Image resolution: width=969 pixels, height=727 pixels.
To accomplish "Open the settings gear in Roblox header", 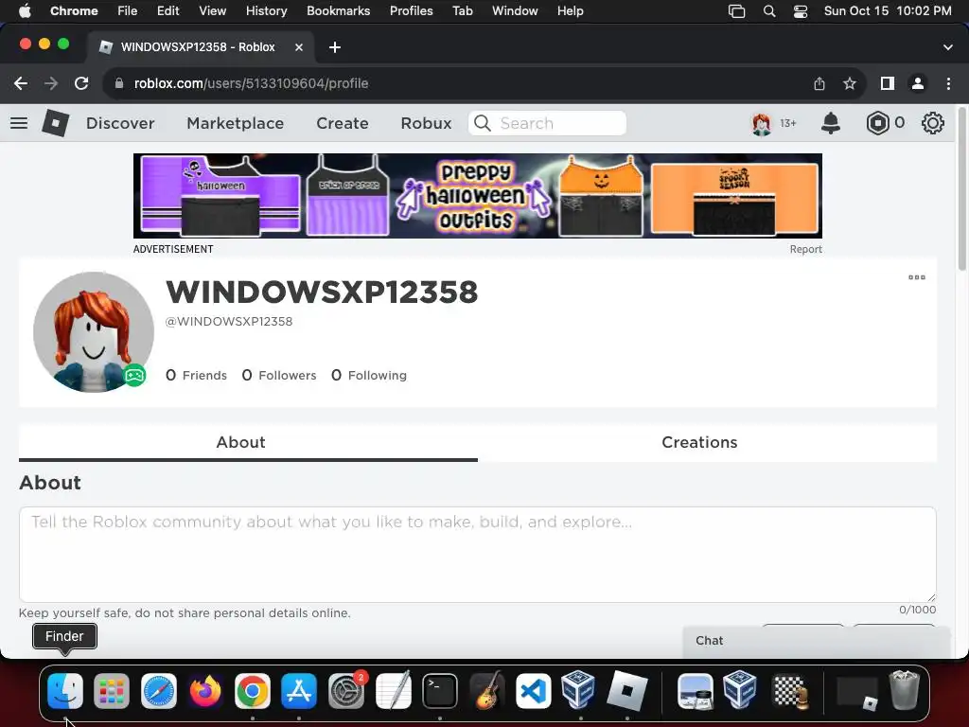I will 932,123.
